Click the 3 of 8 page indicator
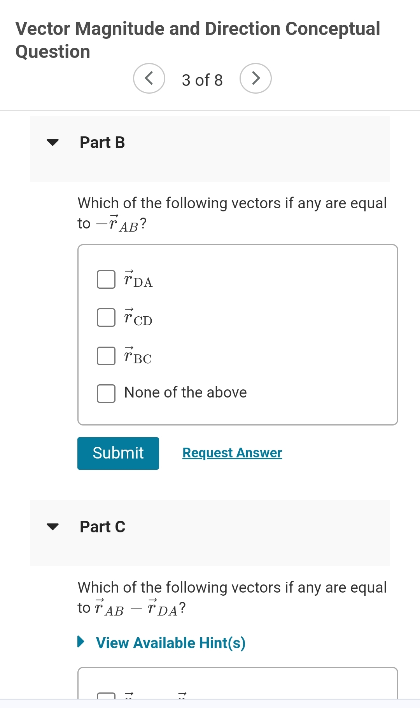Image resolution: width=420 pixels, height=708 pixels. pos(202,80)
